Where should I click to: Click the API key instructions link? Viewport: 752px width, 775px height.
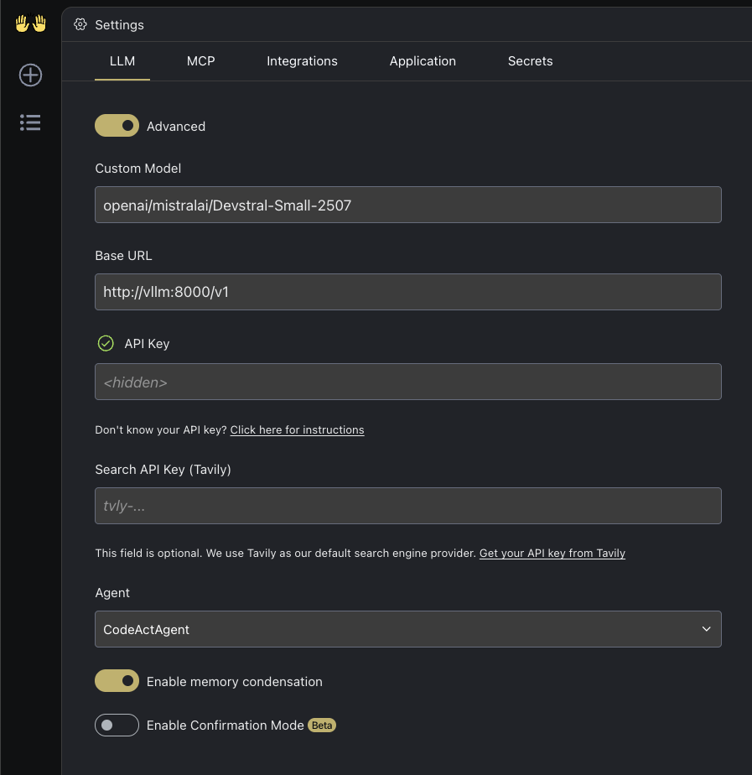tap(297, 429)
